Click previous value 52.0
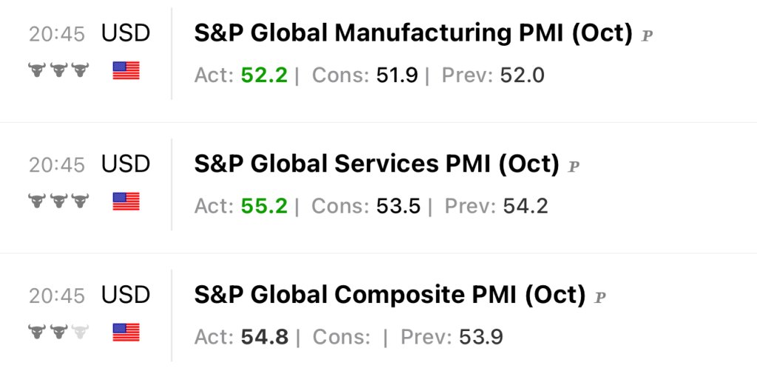 (x=523, y=75)
